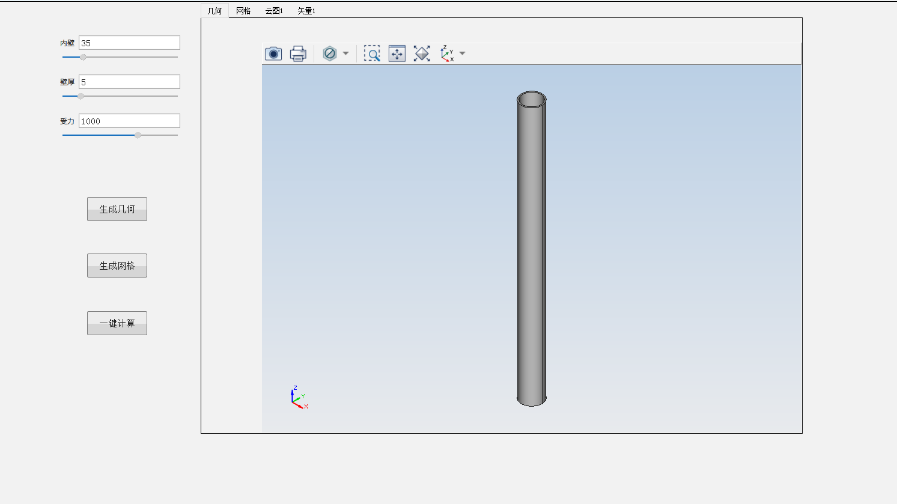Click the 壁厚 input field showing 5
The height and width of the screenshot is (504, 897).
point(129,82)
